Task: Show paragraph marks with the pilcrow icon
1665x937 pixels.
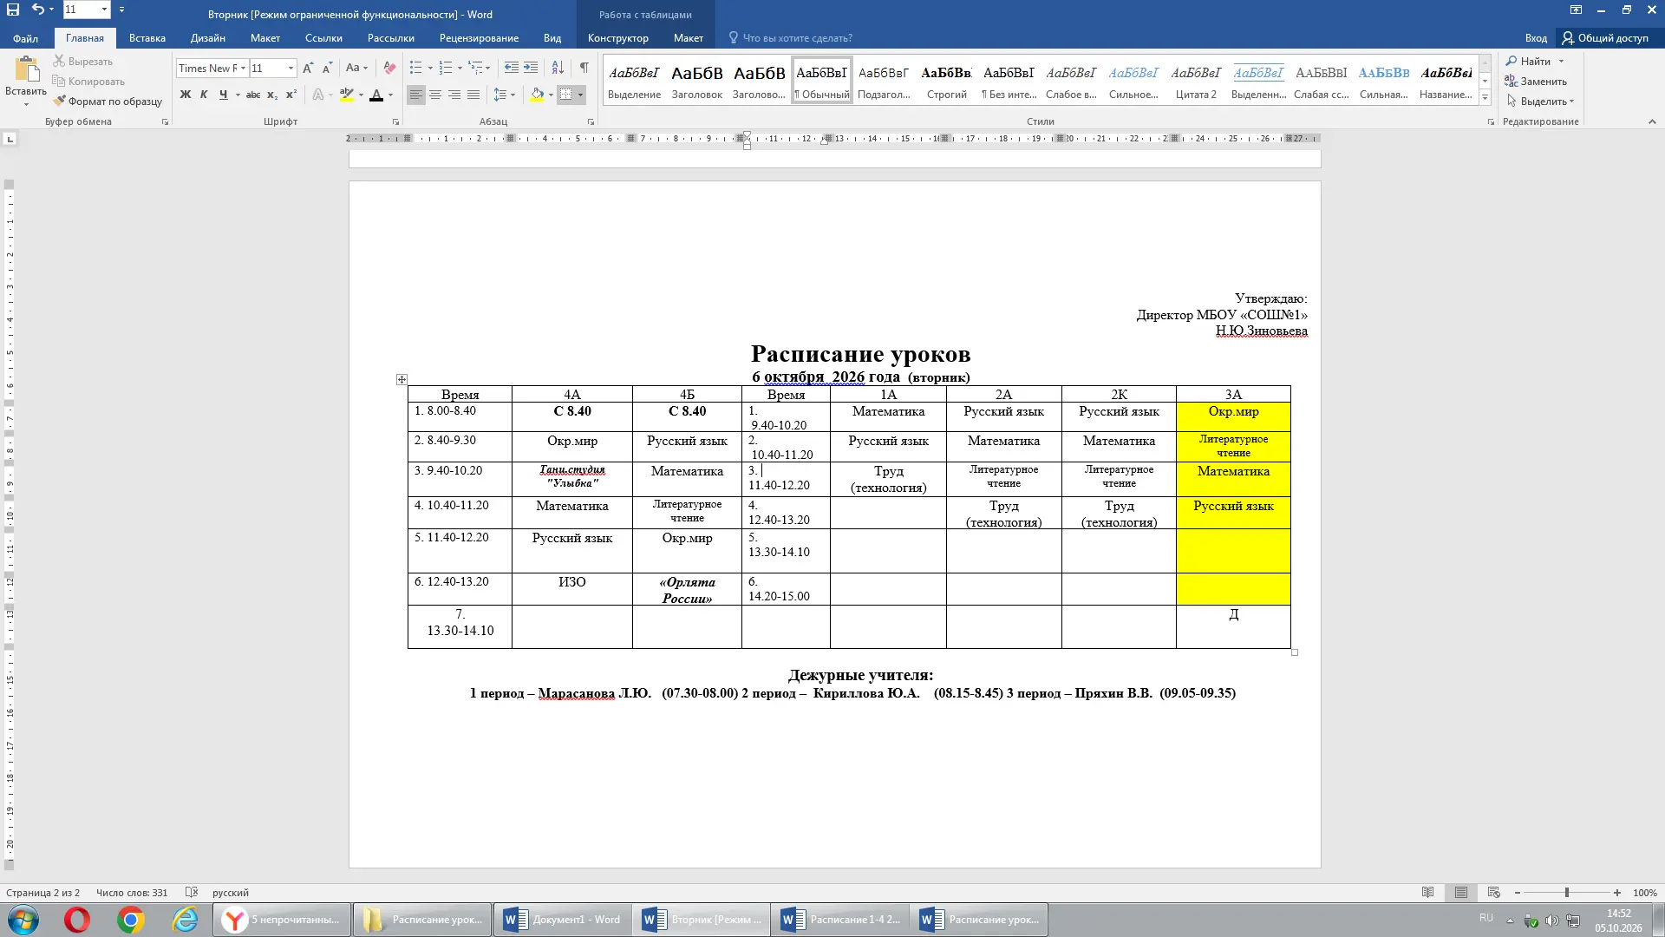Action: [x=584, y=68]
